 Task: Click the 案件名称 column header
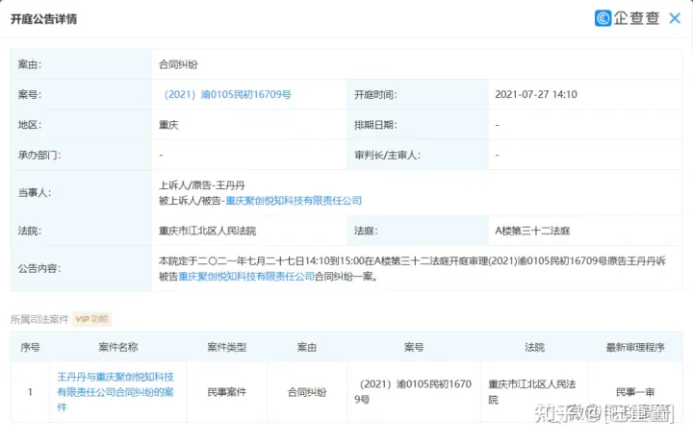coord(117,347)
